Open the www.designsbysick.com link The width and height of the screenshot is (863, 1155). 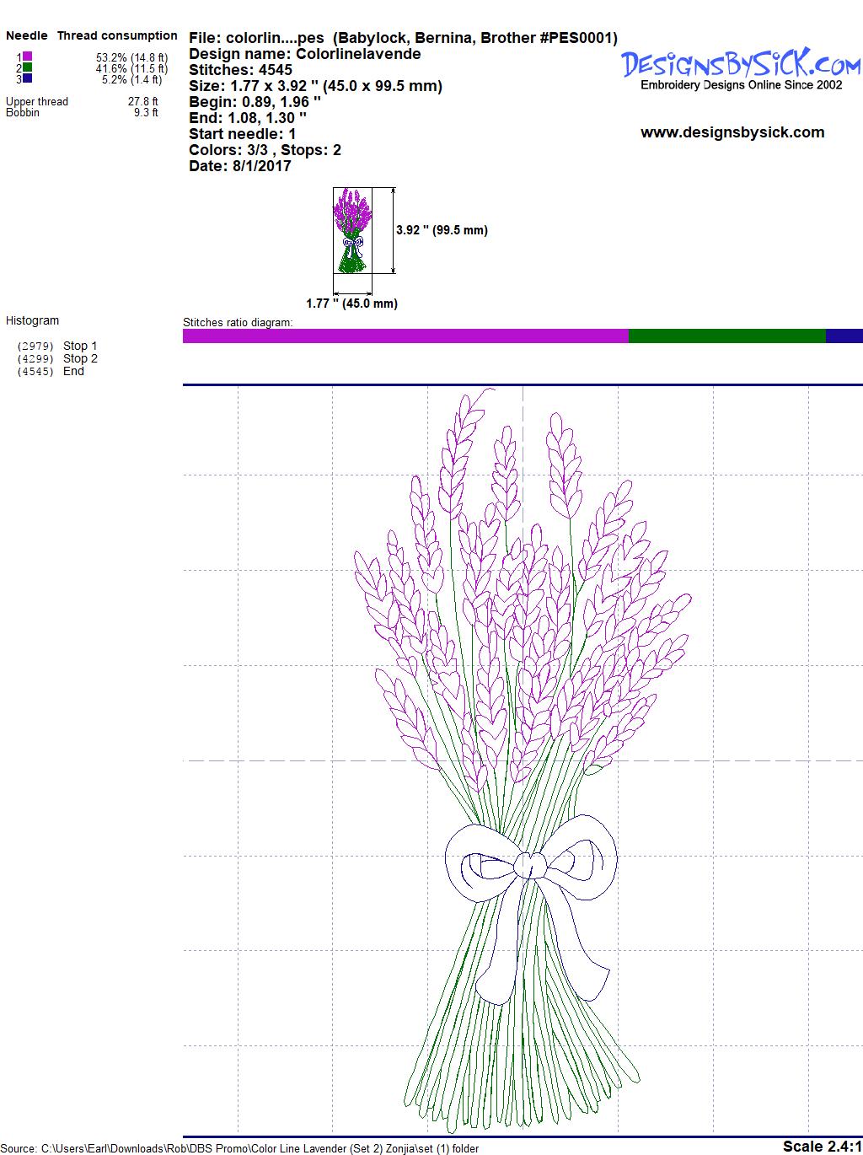tap(732, 132)
